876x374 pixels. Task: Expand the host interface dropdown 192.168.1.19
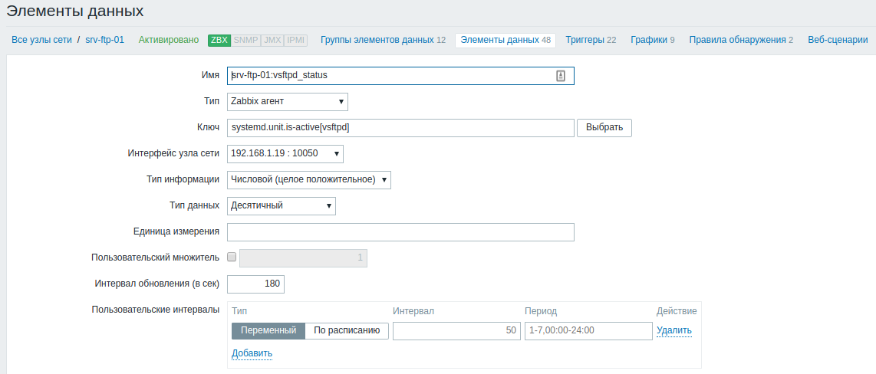click(x=285, y=154)
